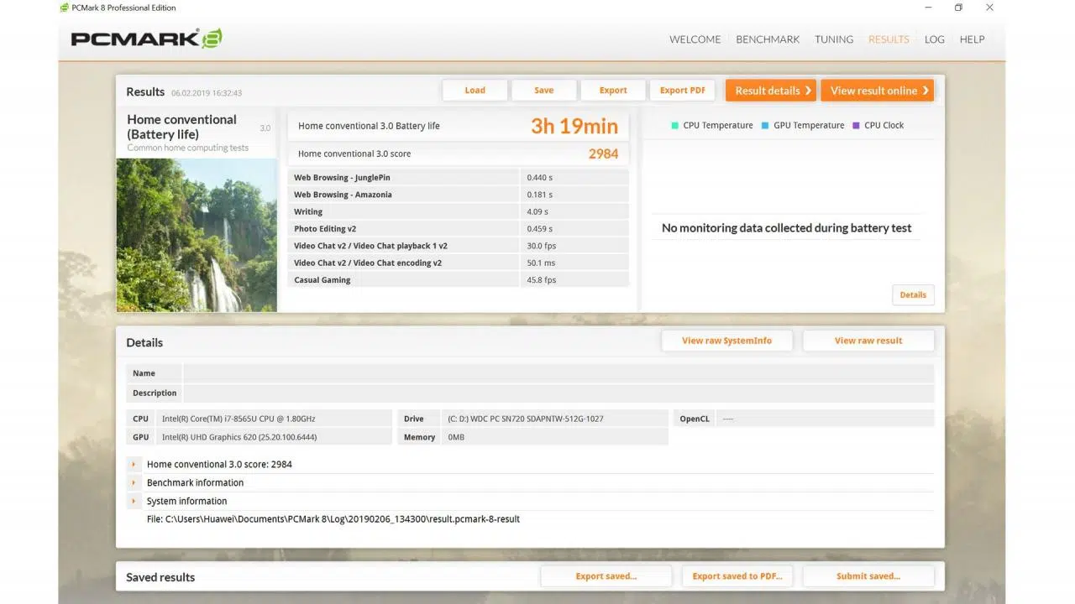Click the 45.8 fps gaming value

click(x=542, y=280)
